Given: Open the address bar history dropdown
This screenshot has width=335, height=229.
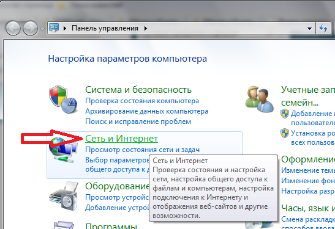Looking at the screenshot, I should 309,28.
